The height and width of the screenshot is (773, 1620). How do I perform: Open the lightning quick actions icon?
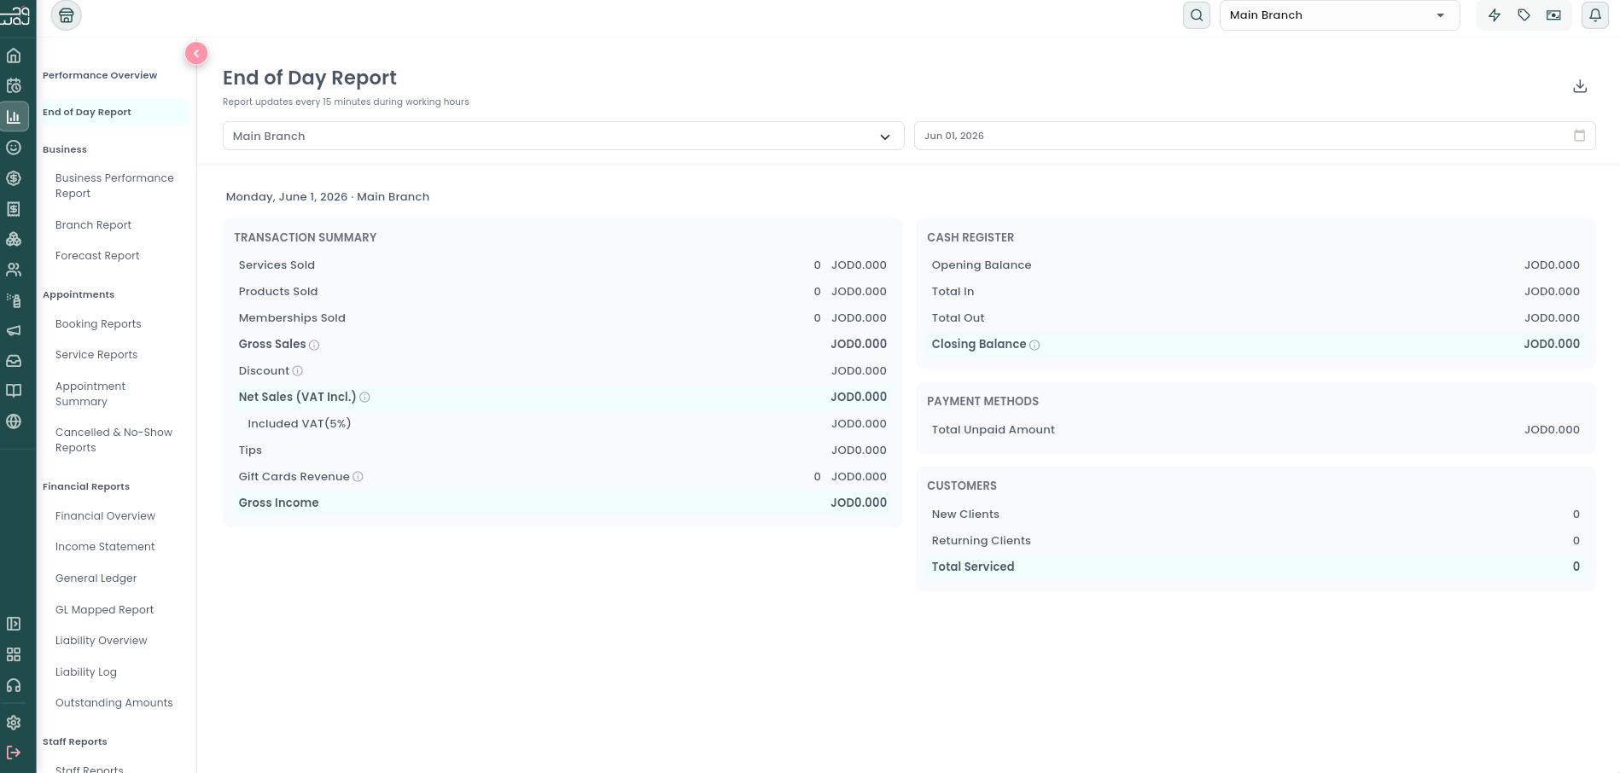(x=1495, y=15)
